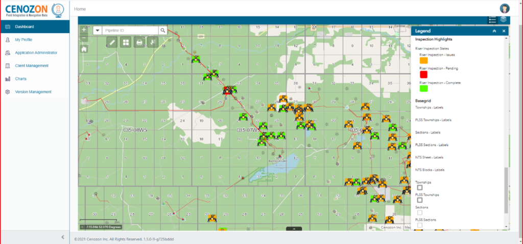Click the print map icon
The width and height of the screenshot is (523, 244).
138,43
